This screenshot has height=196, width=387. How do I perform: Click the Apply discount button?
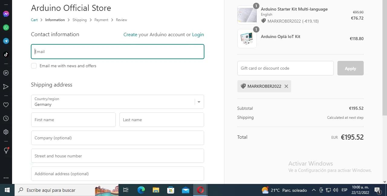pos(350,68)
